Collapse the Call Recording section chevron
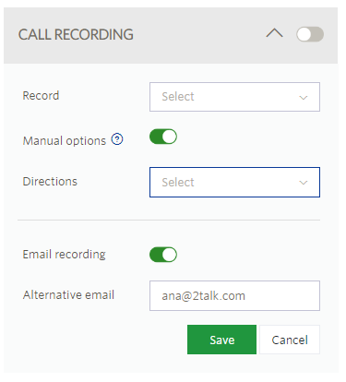 tap(274, 33)
